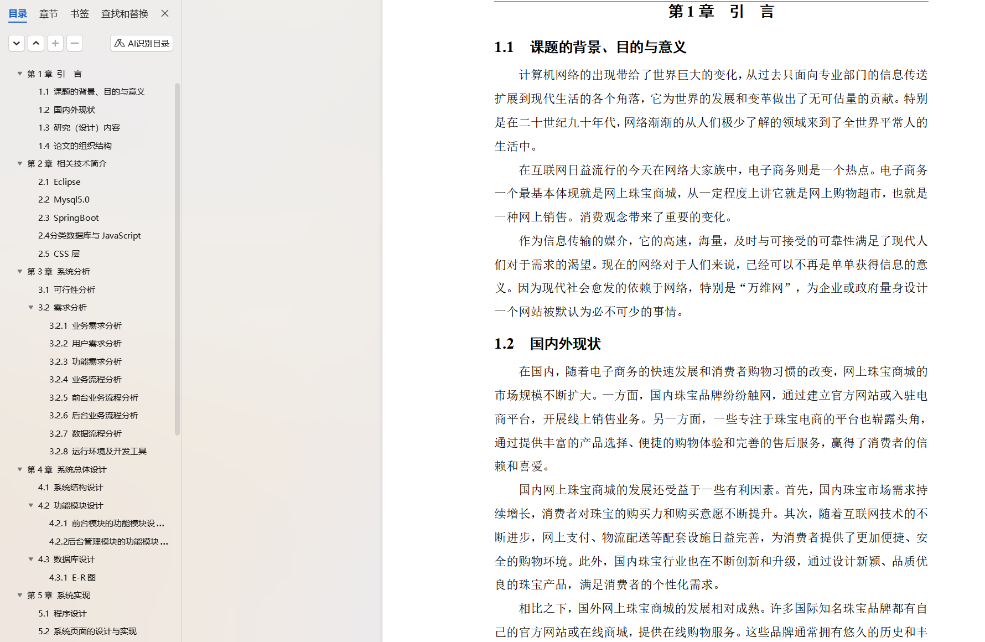Go to 5.2 系统页面的设计与实现
Image resolution: width=985 pixels, height=642 pixels.
tap(87, 631)
